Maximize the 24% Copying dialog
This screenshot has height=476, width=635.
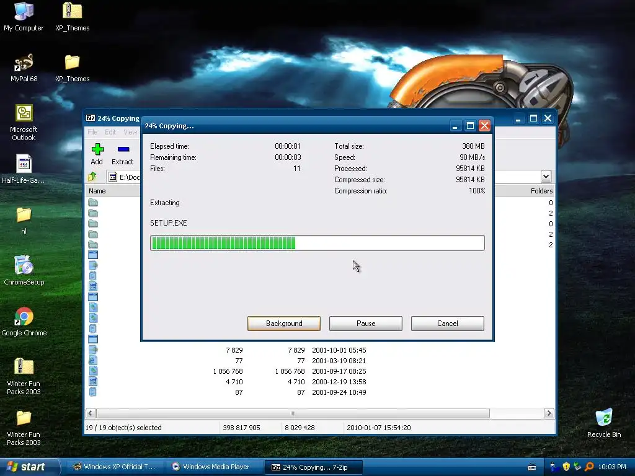470,126
